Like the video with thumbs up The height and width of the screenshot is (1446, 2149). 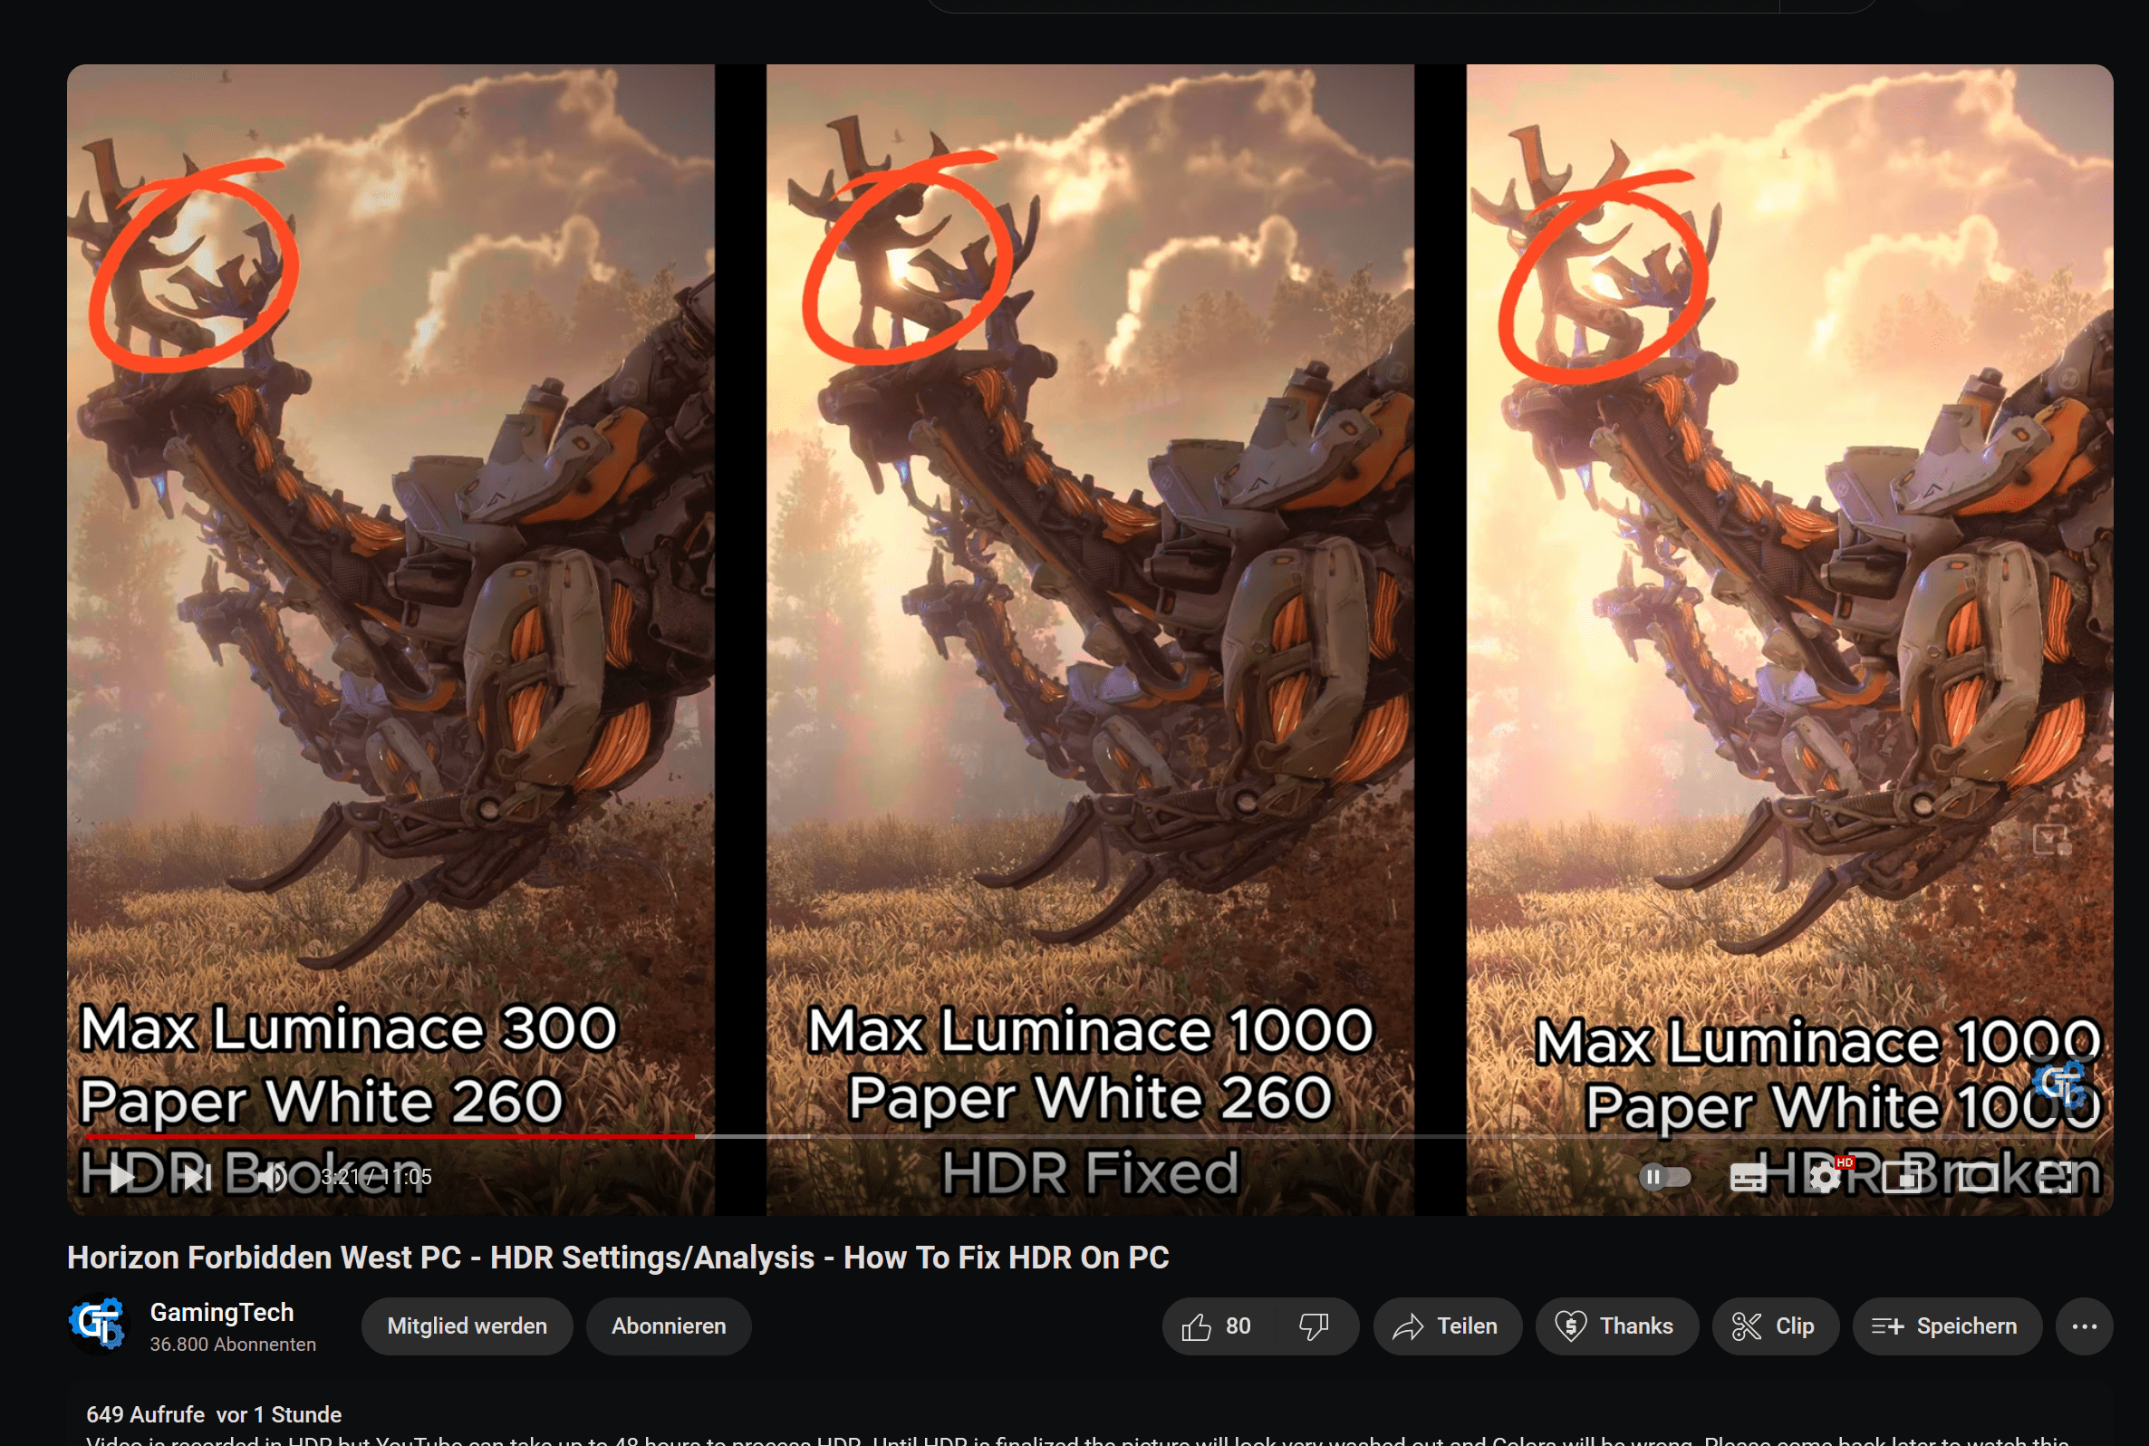pyautogui.click(x=1219, y=1326)
